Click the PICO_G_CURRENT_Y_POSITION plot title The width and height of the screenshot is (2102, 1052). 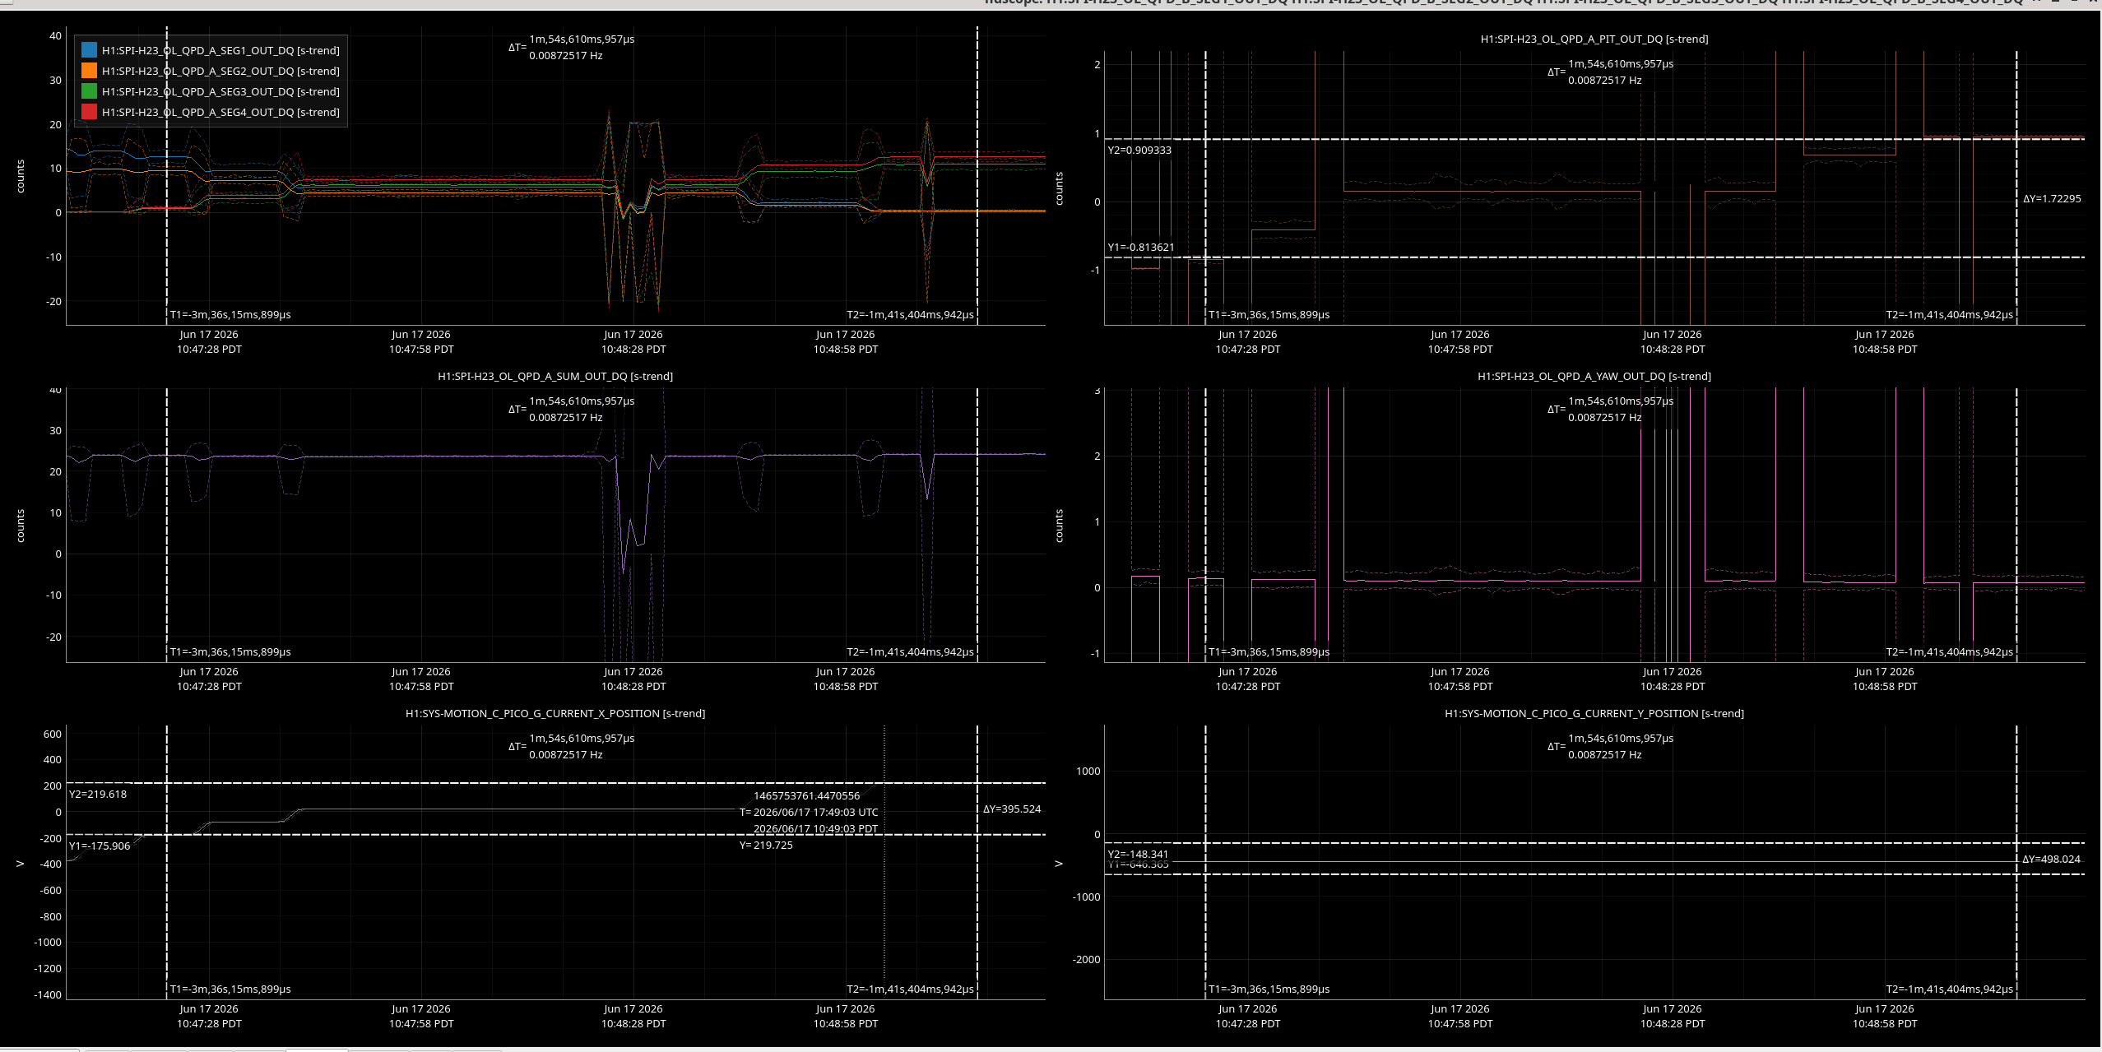1594,713
